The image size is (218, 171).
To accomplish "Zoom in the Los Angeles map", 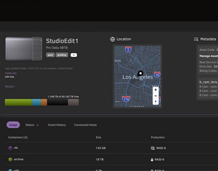I will pos(156,90).
